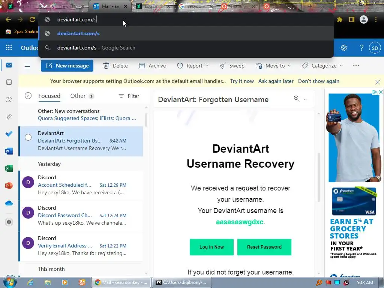This screenshot has height=288, width=384.
Task: Open Chrome extensions puzzle icon
Action: tap(340, 19)
